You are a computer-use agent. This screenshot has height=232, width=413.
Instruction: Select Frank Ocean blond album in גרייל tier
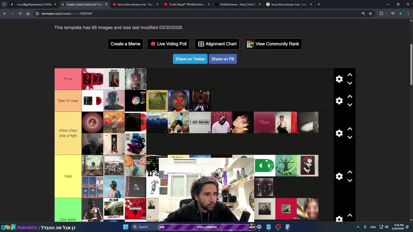point(114,79)
